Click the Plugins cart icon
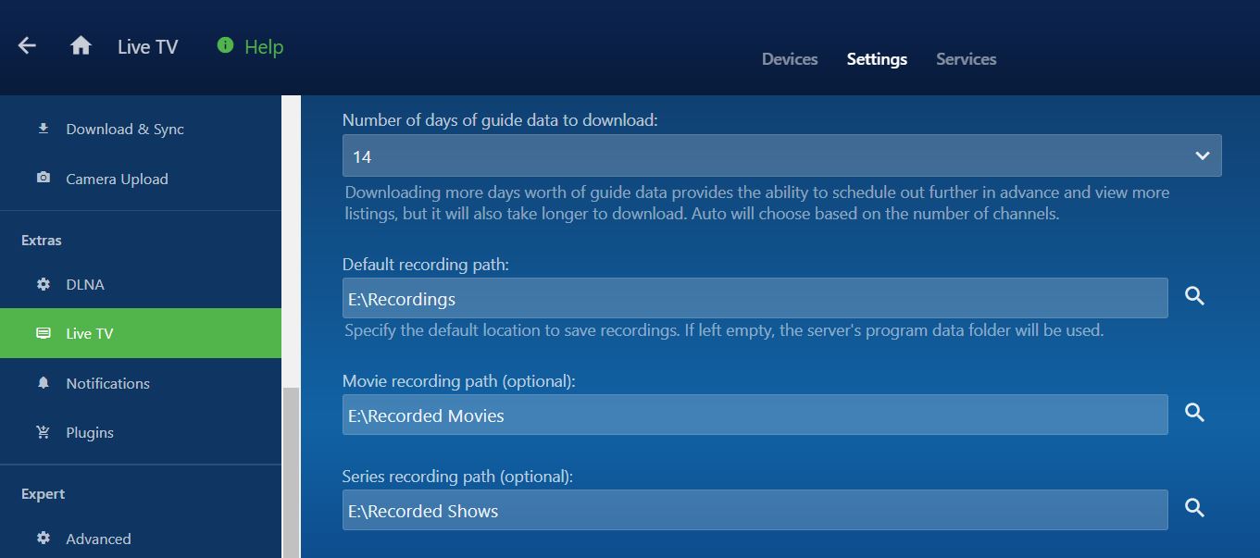 [44, 432]
